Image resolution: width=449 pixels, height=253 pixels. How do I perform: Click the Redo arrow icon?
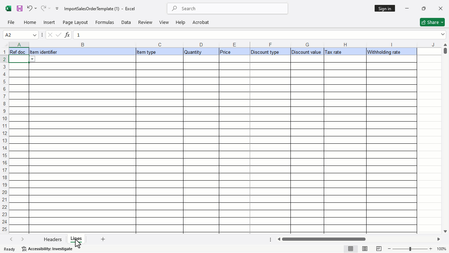tap(43, 8)
